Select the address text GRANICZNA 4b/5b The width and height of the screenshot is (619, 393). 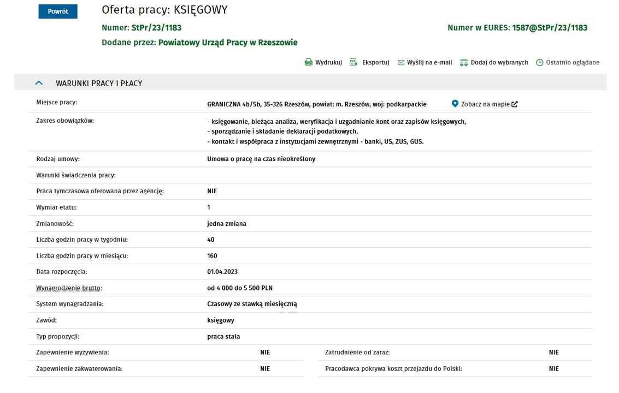point(234,104)
